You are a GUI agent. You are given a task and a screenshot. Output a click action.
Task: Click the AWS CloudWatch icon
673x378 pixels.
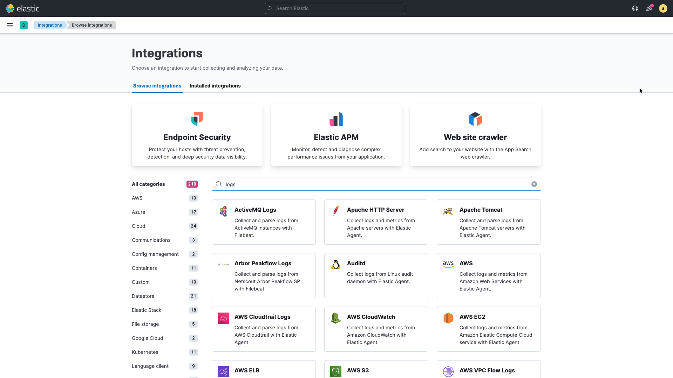pos(336,318)
